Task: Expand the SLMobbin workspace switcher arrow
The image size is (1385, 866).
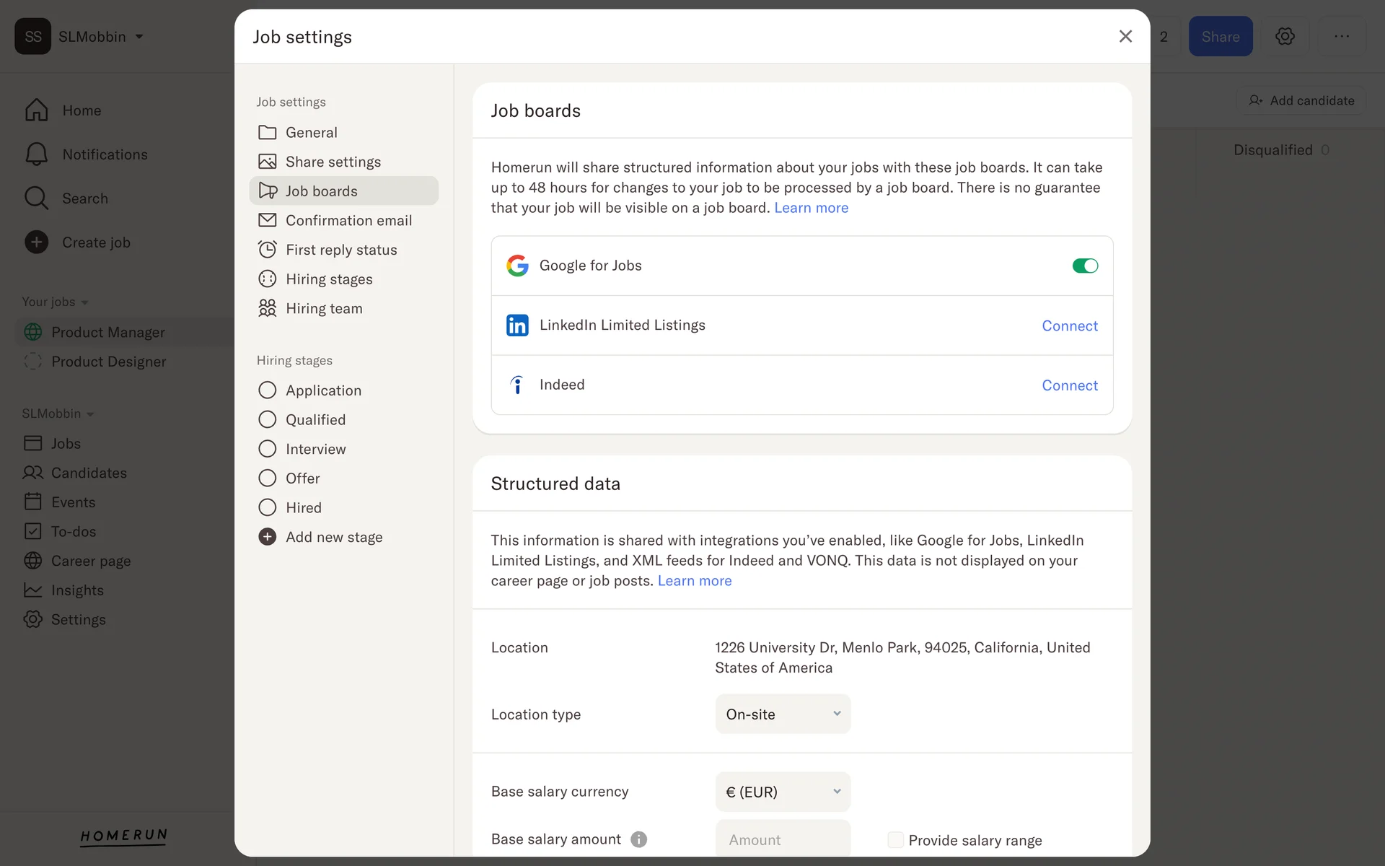Action: coord(139,37)
